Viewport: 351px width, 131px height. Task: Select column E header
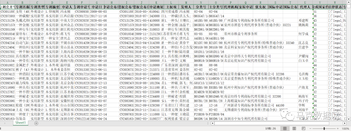tap(67, 3)
